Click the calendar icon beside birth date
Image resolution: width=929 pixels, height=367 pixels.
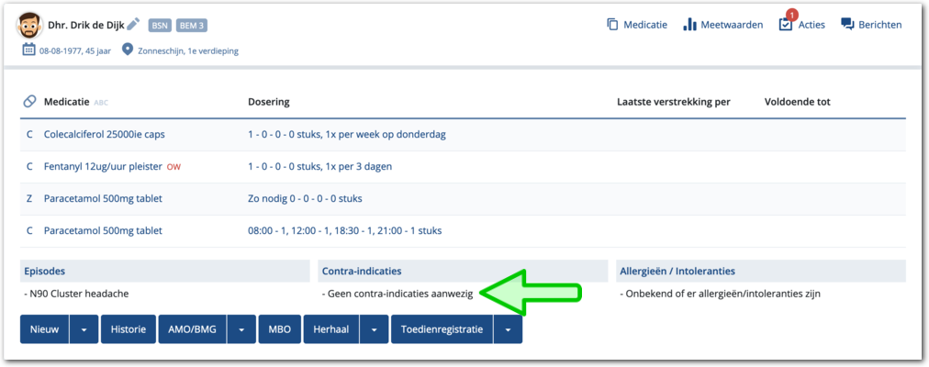click(x=28, y=50)
